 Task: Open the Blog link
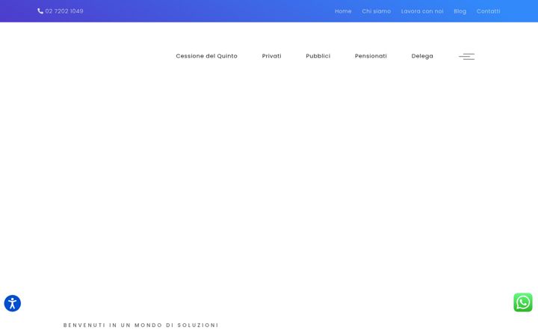(460, 11)
